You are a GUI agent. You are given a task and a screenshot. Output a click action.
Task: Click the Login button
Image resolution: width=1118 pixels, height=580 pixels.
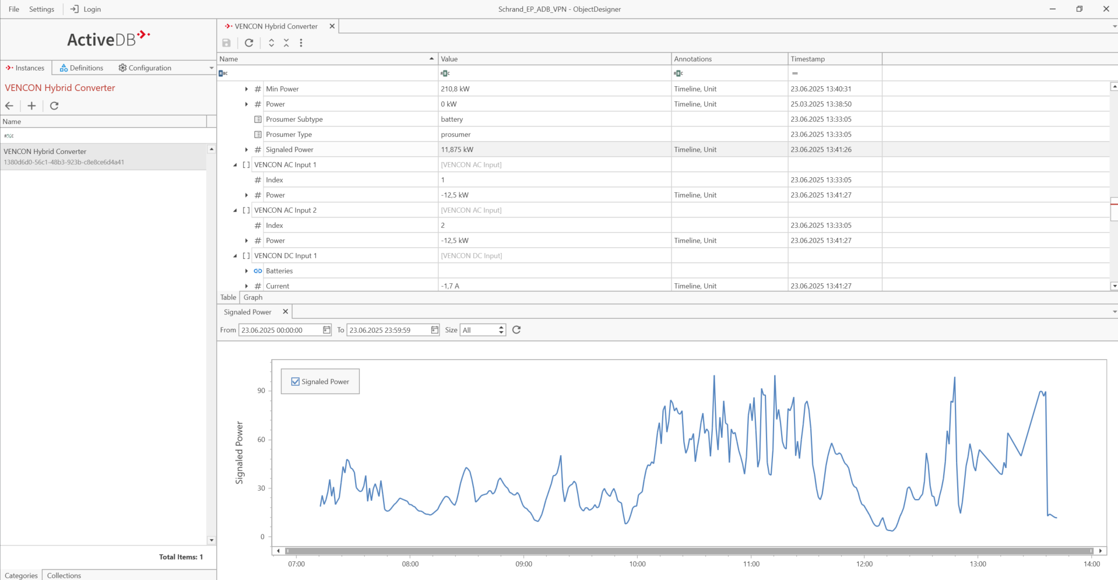pos(86,9)
